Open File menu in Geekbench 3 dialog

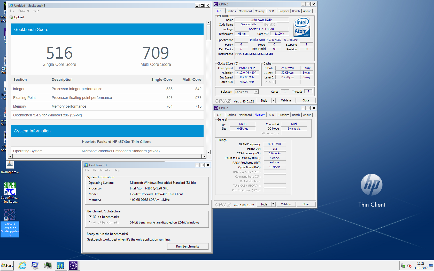pyautogui.click(x=87, y=170)
